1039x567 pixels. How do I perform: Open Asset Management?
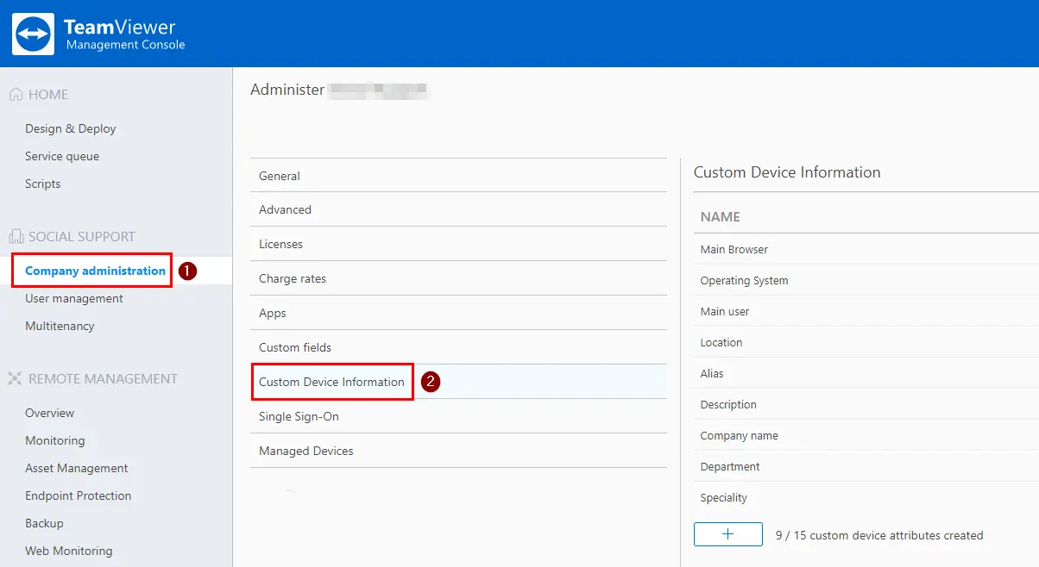(77, 468)
